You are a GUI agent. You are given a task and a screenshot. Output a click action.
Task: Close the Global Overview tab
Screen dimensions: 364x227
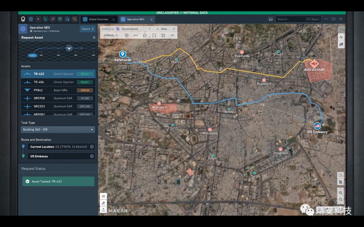click(113, 20)
